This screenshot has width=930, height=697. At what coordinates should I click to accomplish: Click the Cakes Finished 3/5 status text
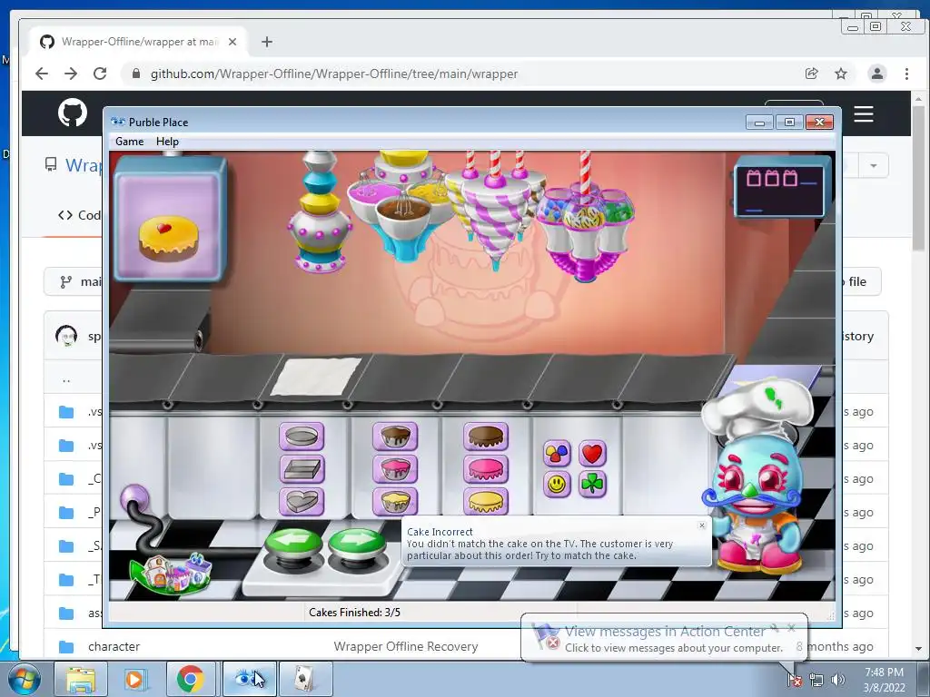pos(355,613)
